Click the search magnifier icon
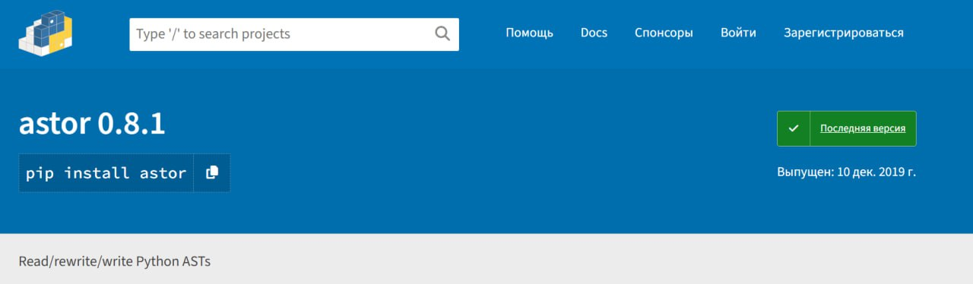The width and height of the screenshot is (973, 284). 442,33
